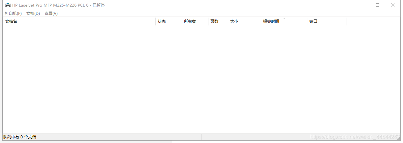
Task: Sort by 文档名 column header
Action: pyautogui.click(x=79, y=21)
